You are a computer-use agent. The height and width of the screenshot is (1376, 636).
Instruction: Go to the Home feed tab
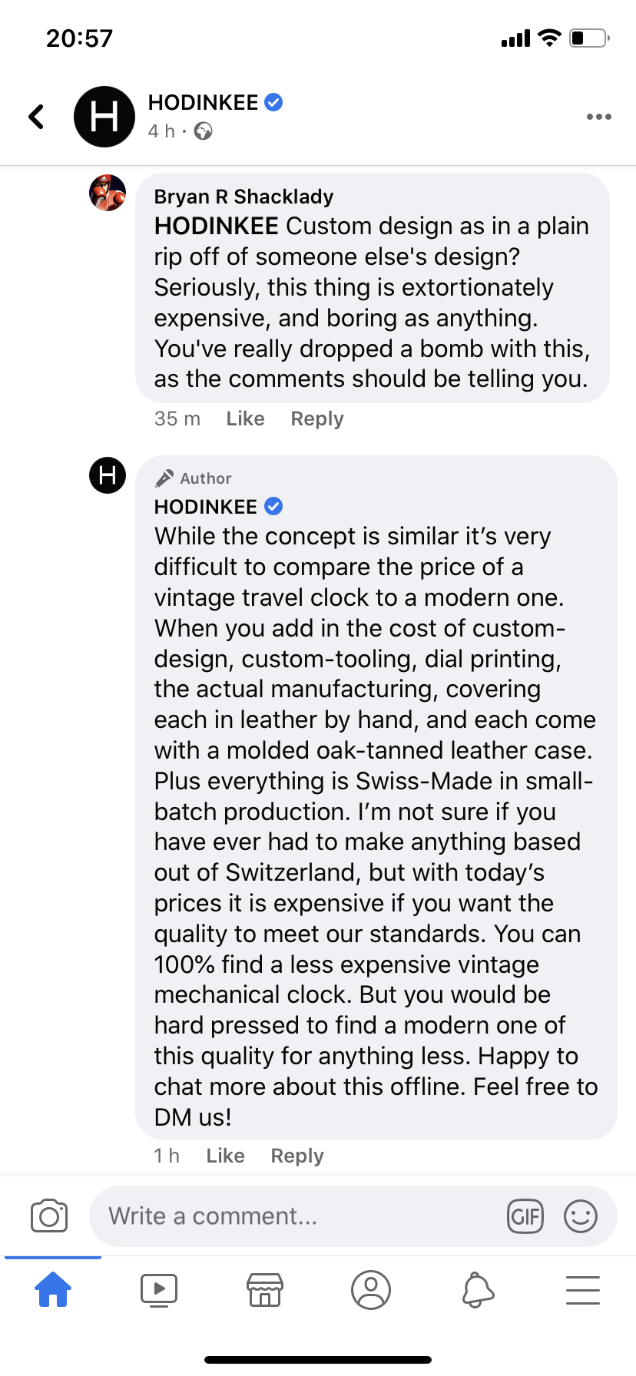coord(53,1289)
